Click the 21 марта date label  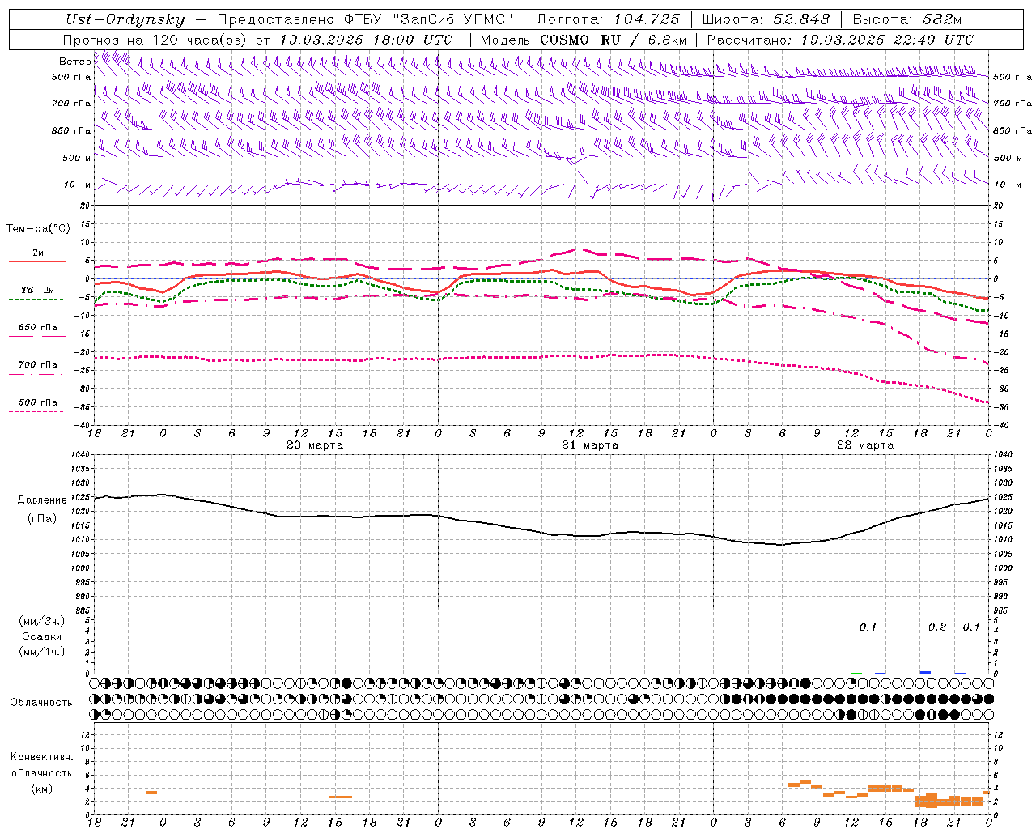pyautogui.click(x=590, y=444)
